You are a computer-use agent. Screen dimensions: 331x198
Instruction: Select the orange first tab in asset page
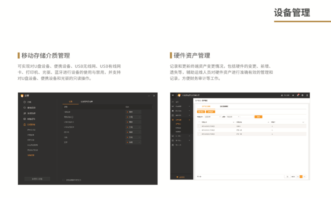pyautogui.click(x=206, y=107)
